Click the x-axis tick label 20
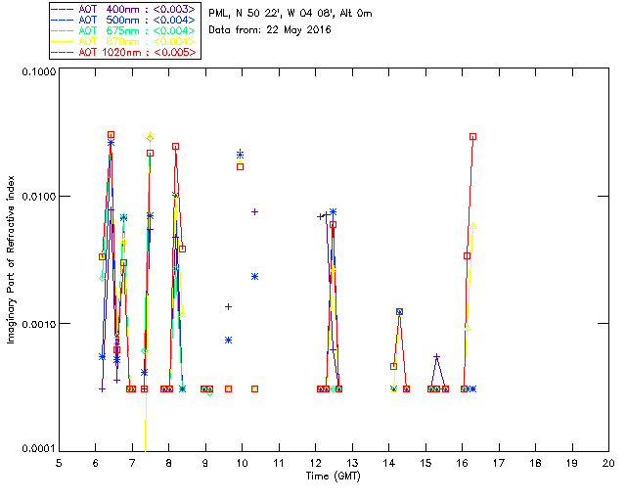Screen dimensions: 626x501 pyautogui.click(x=608, y=462)
